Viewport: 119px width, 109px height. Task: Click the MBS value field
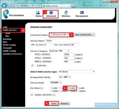tap(69, 61)
